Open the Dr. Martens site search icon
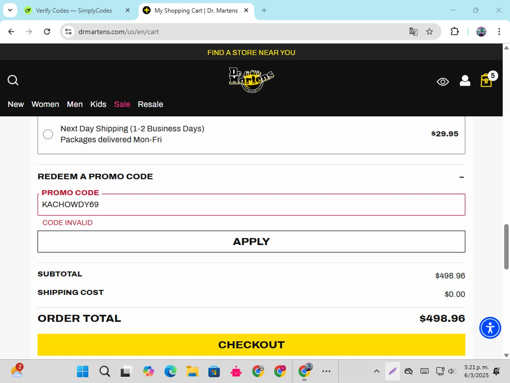 coord(13,80)
